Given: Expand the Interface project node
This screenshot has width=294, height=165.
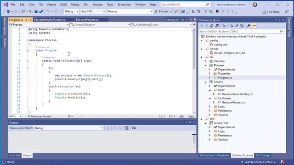Looking at the screenshot, I should coord(206,61).
